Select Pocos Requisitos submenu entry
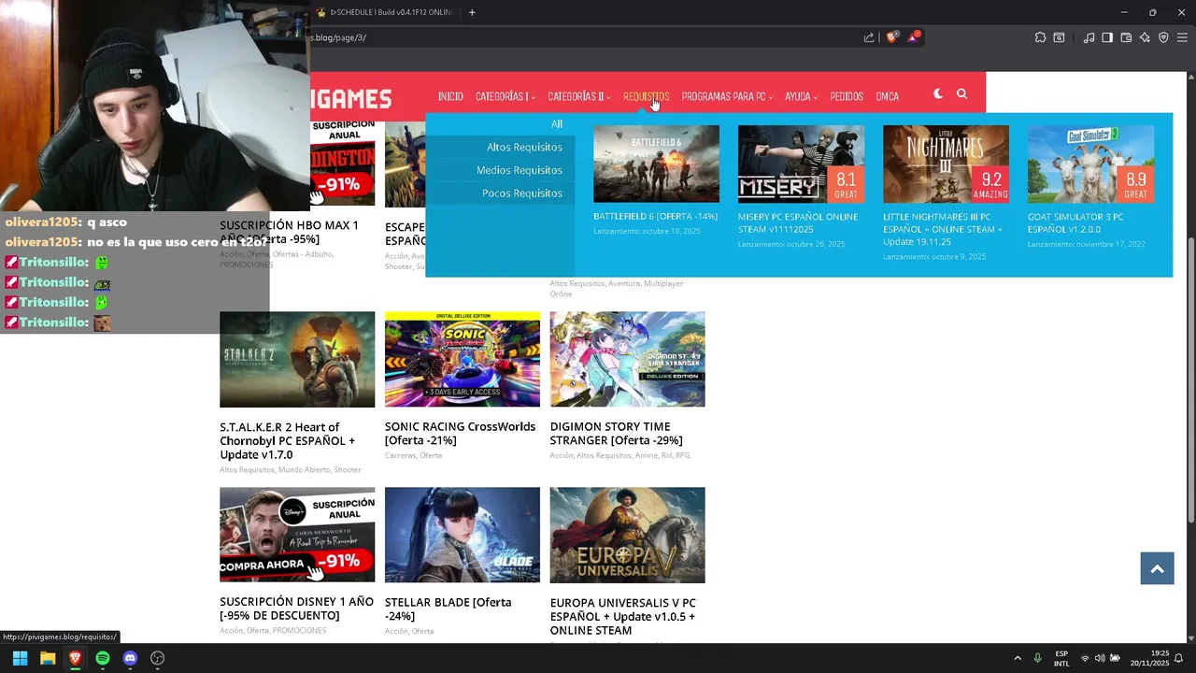This screenshot has width=1196, height=673. tap(522, 193)
